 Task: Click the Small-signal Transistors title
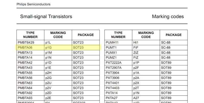tap(46, 17)
